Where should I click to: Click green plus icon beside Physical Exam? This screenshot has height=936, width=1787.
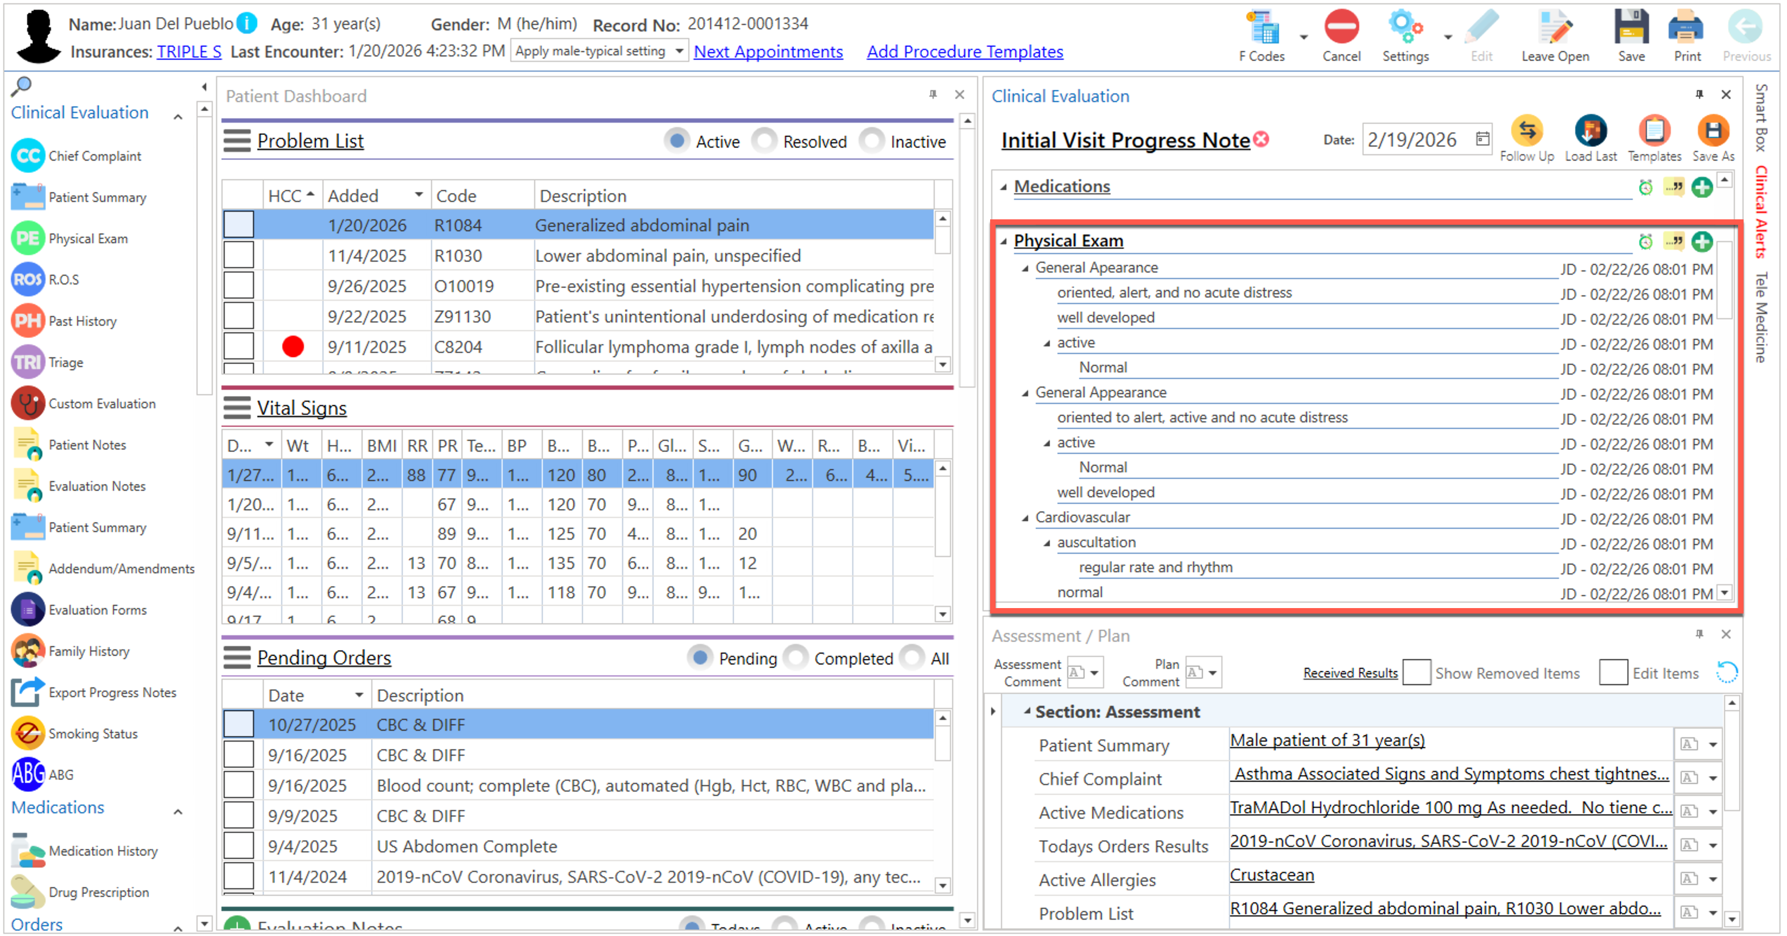1702,242
